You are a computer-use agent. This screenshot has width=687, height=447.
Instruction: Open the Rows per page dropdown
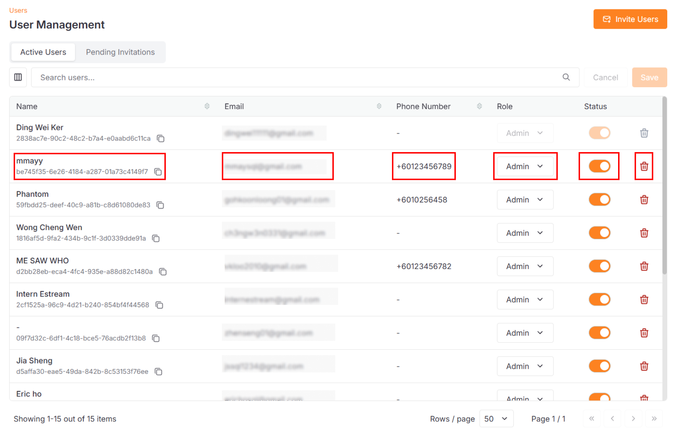pos(496,418)
